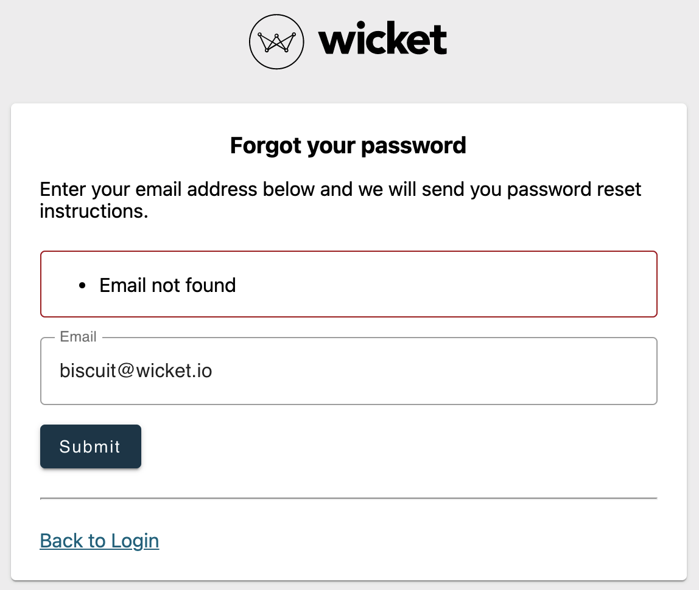
Task: Click the word 'instructions.' in the description
Action: pos(94,211)
